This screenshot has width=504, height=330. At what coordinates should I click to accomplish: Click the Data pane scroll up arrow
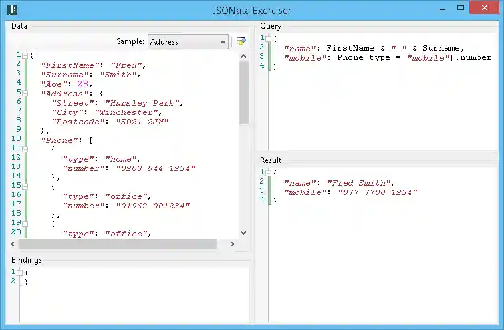(243, 56)
